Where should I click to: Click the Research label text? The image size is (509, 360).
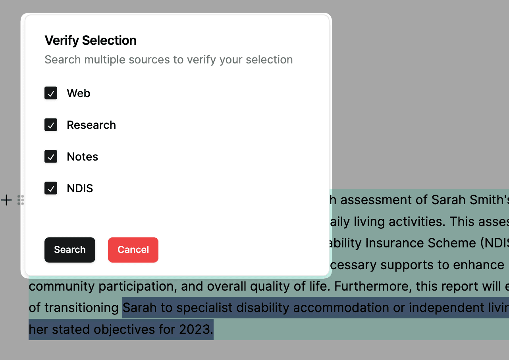click(91, 125)
